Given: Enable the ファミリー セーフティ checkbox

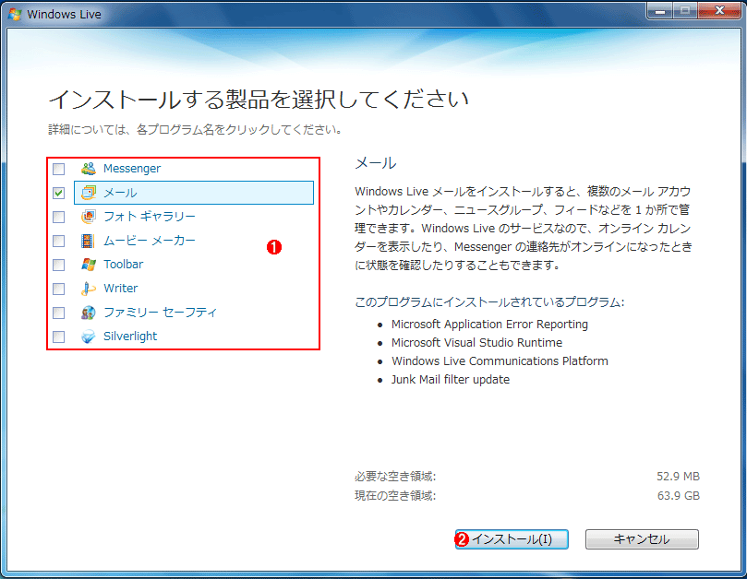Looking at the screenshot, I should 58,313.
